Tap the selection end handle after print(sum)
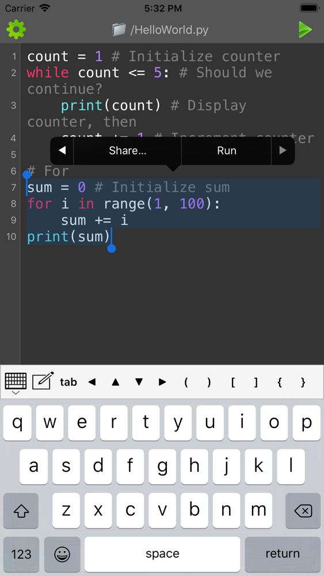The image size is (324, 576). pos(112,249)
